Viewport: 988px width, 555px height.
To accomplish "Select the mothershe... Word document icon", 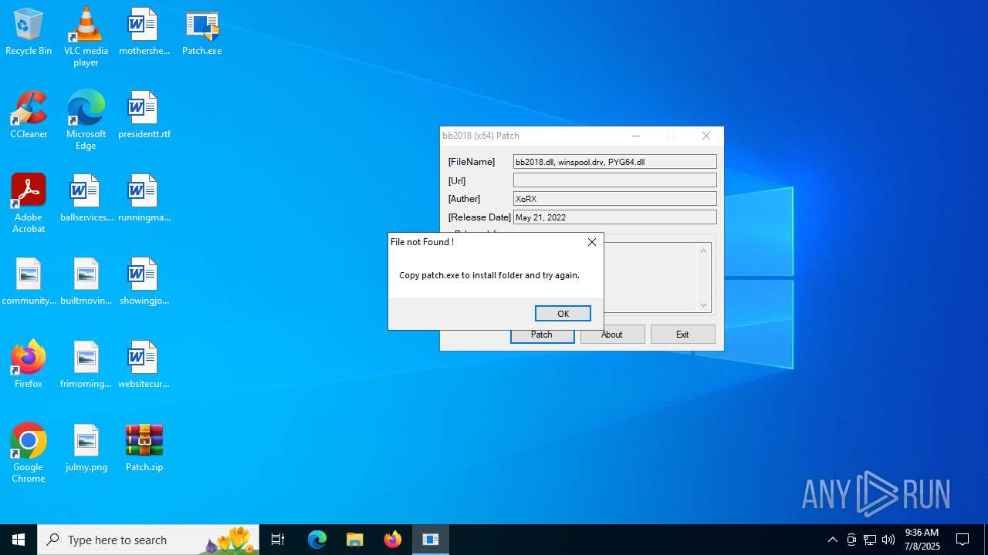I will (x=144, y=32).
